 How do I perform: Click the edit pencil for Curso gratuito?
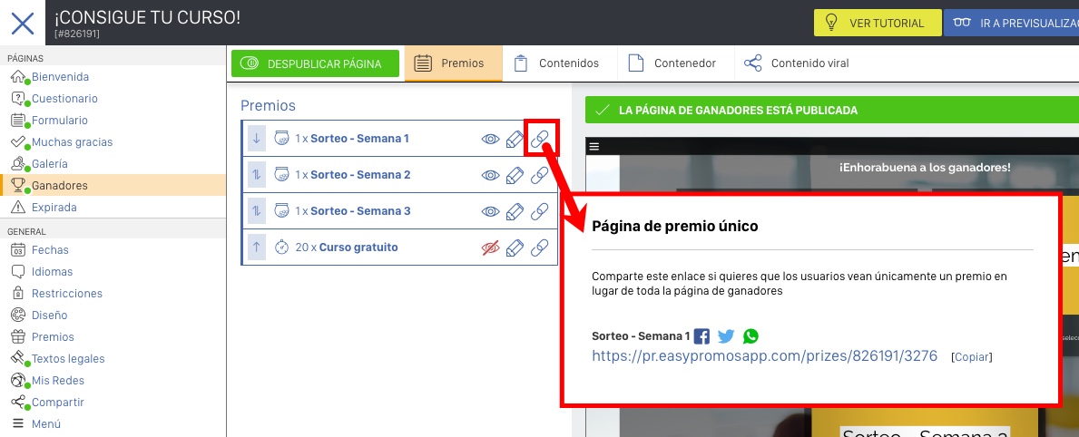(515, 248)
